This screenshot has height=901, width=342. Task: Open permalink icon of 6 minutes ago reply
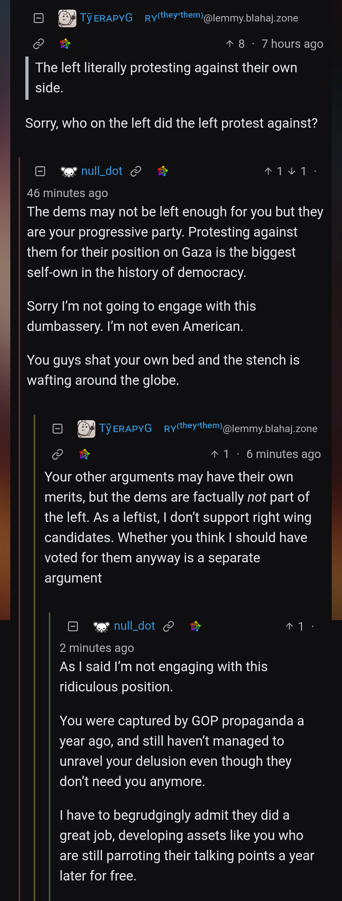(x=58, y=454)
